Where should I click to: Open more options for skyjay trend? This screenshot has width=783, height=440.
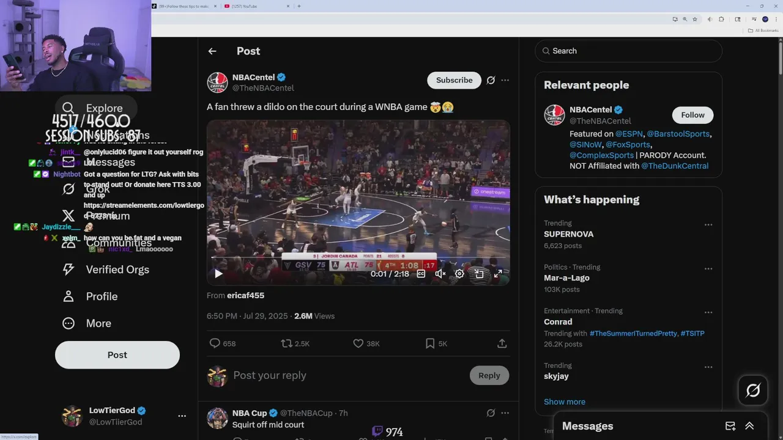coord(708,367)
